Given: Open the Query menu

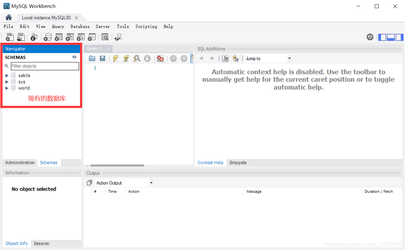Looking at the screenshot, I should pos(58,26).
